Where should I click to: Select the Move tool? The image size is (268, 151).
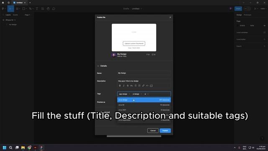[10, 8]
